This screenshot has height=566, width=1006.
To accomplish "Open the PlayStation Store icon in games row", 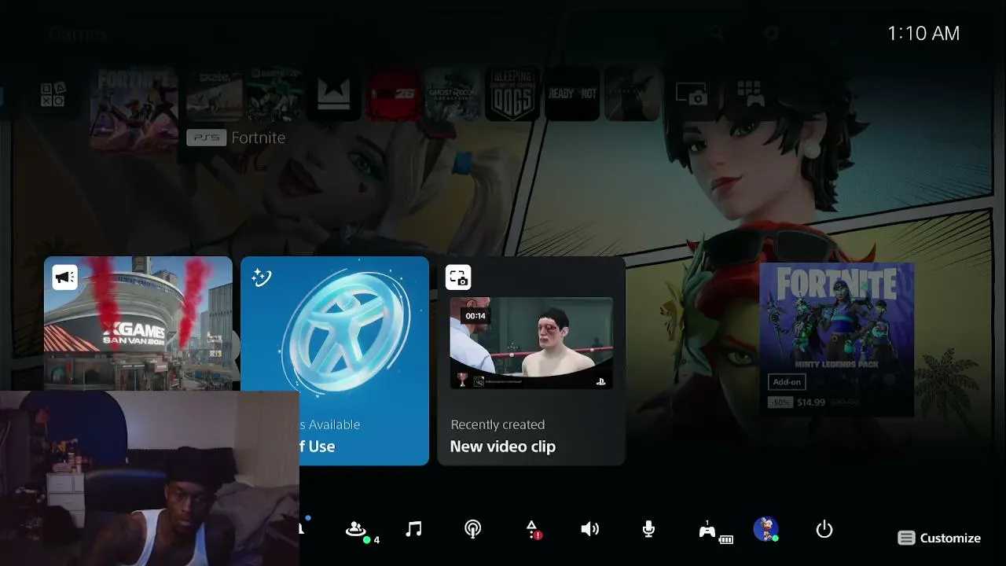I will pyautogui.click(x=53, y=94).
